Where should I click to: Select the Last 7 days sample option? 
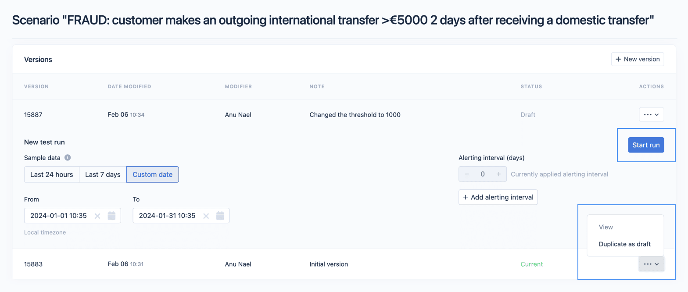click(x=102, y=174)
